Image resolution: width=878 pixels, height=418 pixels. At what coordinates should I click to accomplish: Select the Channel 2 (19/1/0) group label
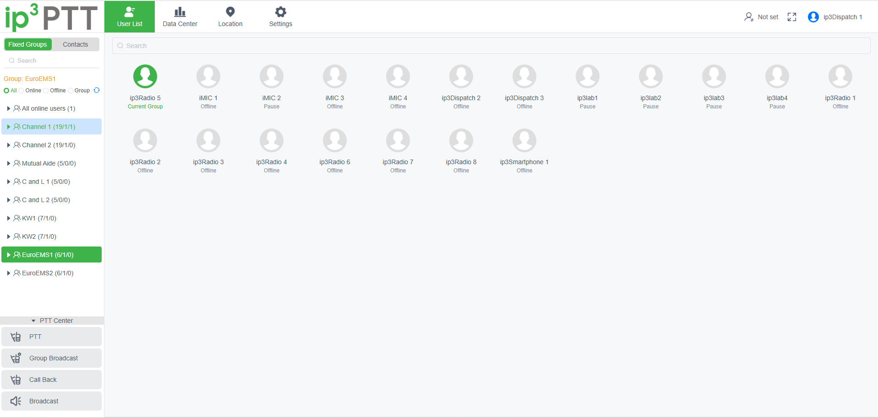pos(49,145)
